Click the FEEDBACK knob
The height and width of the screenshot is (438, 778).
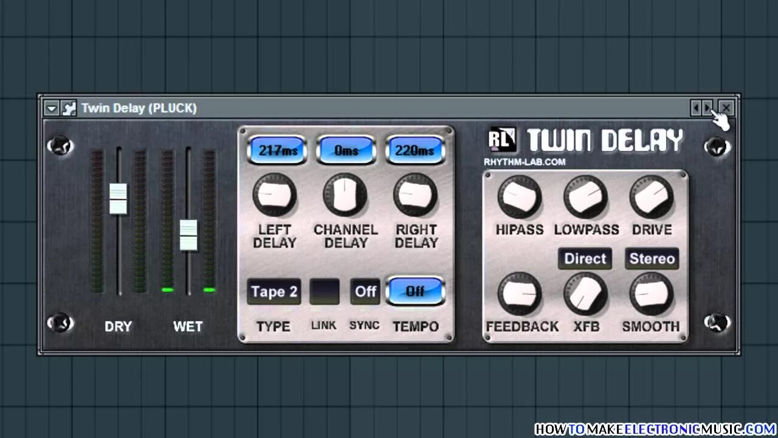[x=520, y=294]
